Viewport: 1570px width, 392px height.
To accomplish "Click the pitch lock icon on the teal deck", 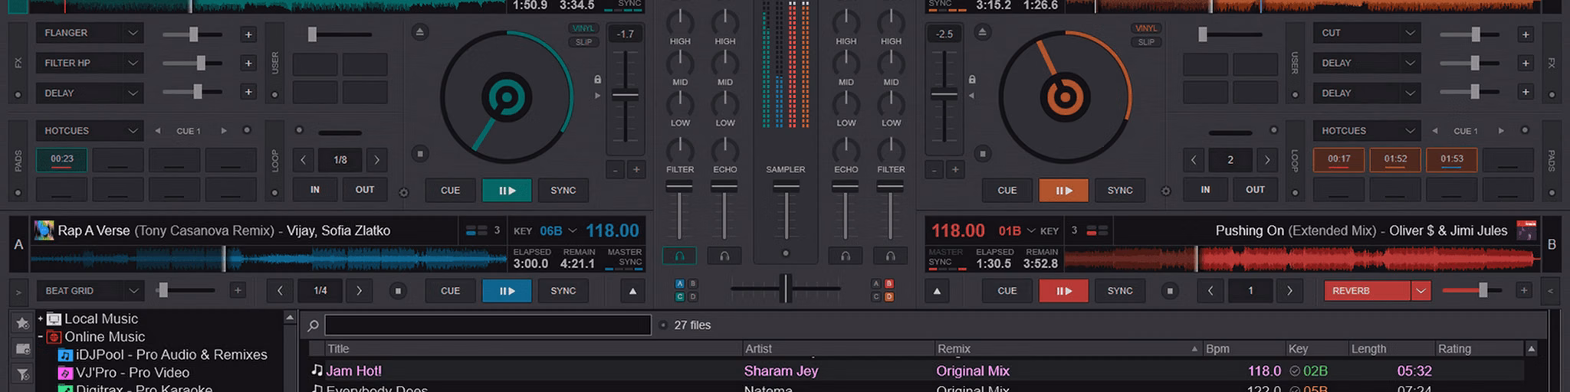I will click(597, 80).
